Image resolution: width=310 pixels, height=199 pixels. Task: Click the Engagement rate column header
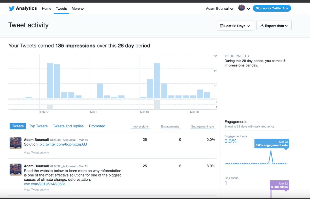point(203,127)
